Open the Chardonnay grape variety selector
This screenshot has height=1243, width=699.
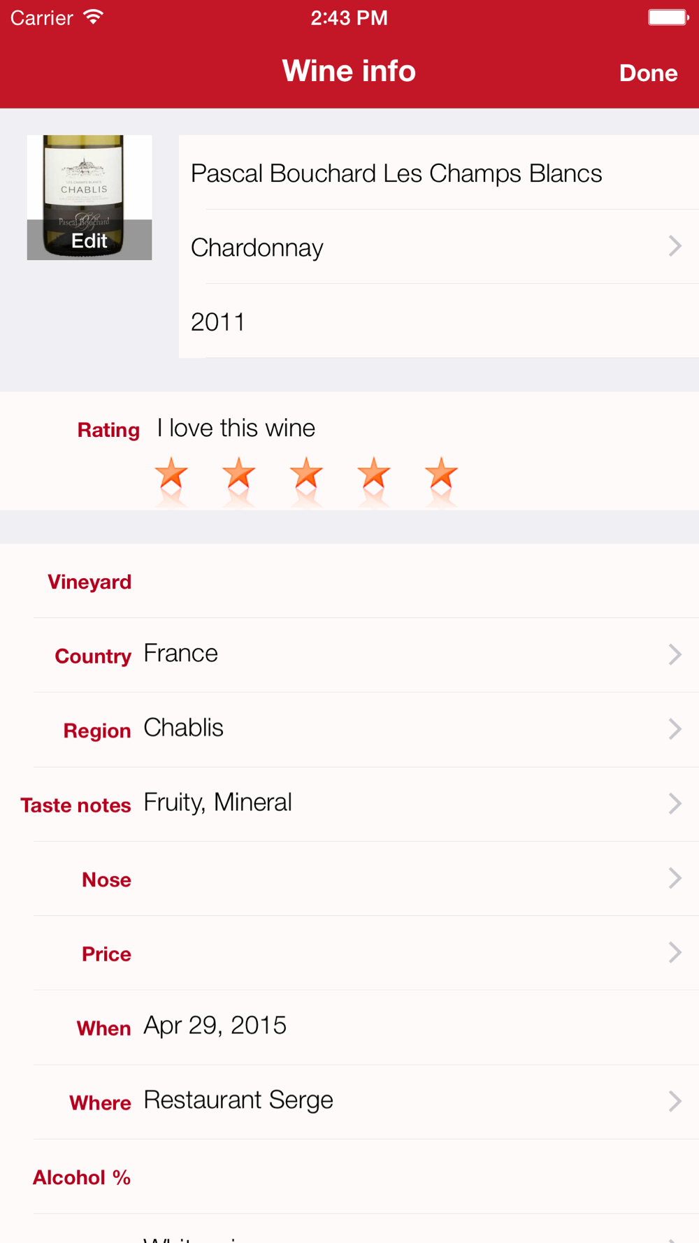coord(674,246)
